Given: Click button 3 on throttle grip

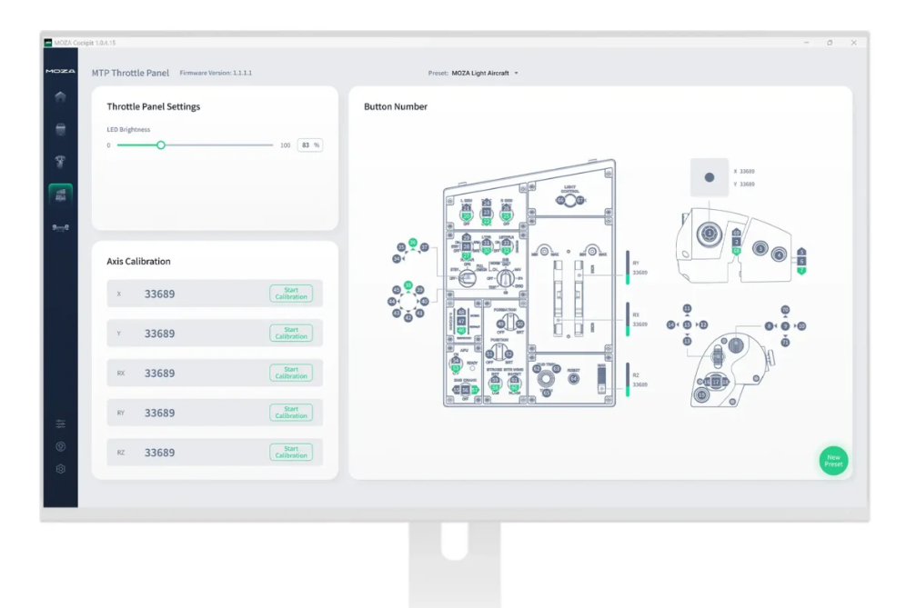Looking at the screenshot, I should click(x=760, y=249).
